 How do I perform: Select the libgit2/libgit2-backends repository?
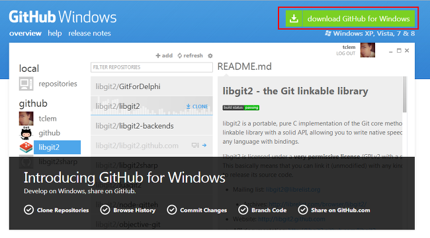coord(151,126)
